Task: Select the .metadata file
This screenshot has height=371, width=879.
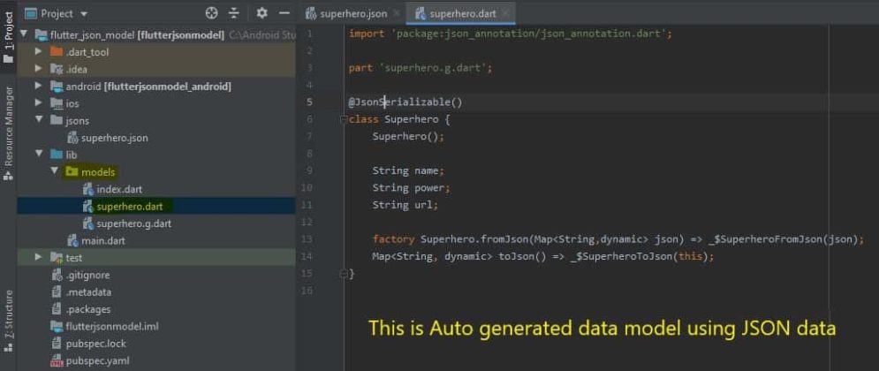Action: coord(88,292)
